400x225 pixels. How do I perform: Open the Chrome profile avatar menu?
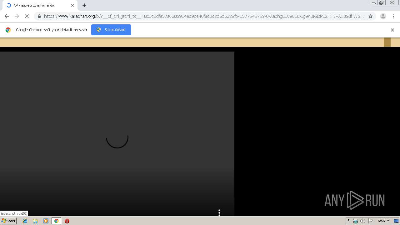(x=383, y=16)
